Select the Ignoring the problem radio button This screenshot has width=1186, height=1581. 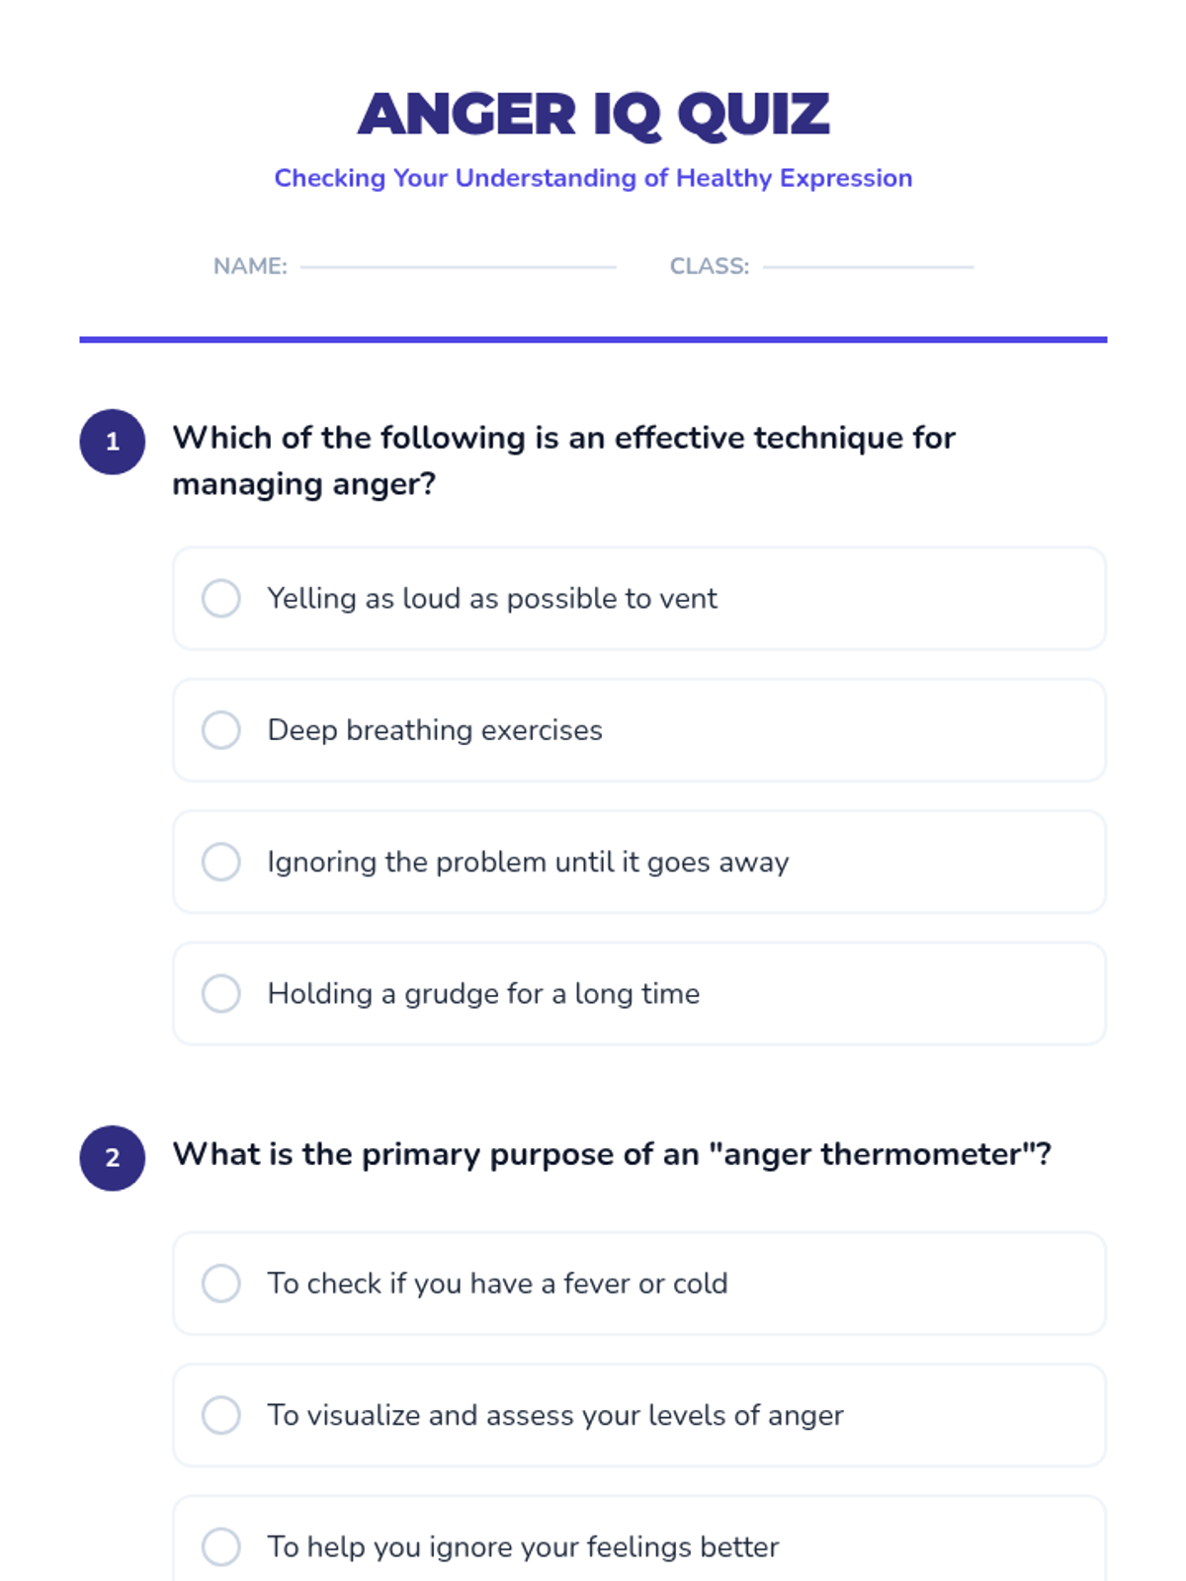point(221,862)
